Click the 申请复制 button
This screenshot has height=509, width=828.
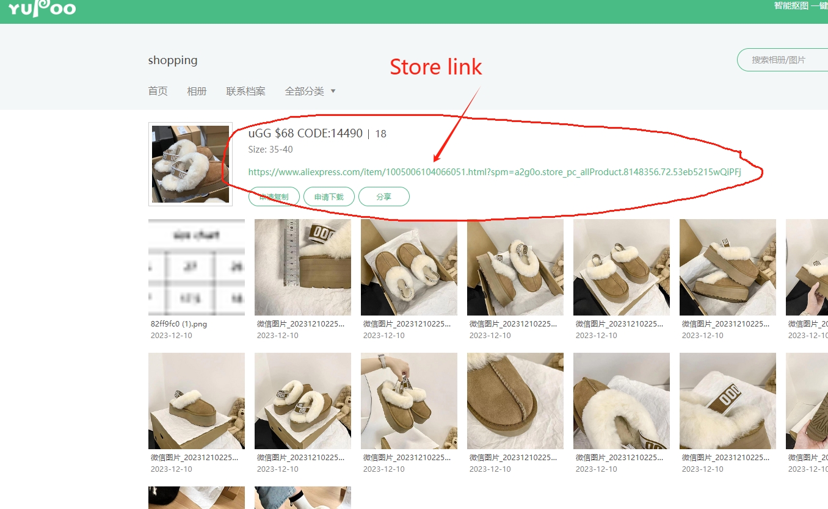pyautogui.click(x=274, y=197)
